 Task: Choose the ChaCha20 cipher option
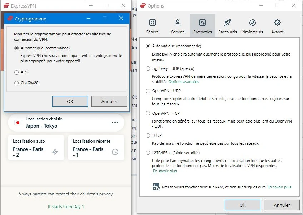(x=16, y=83)
